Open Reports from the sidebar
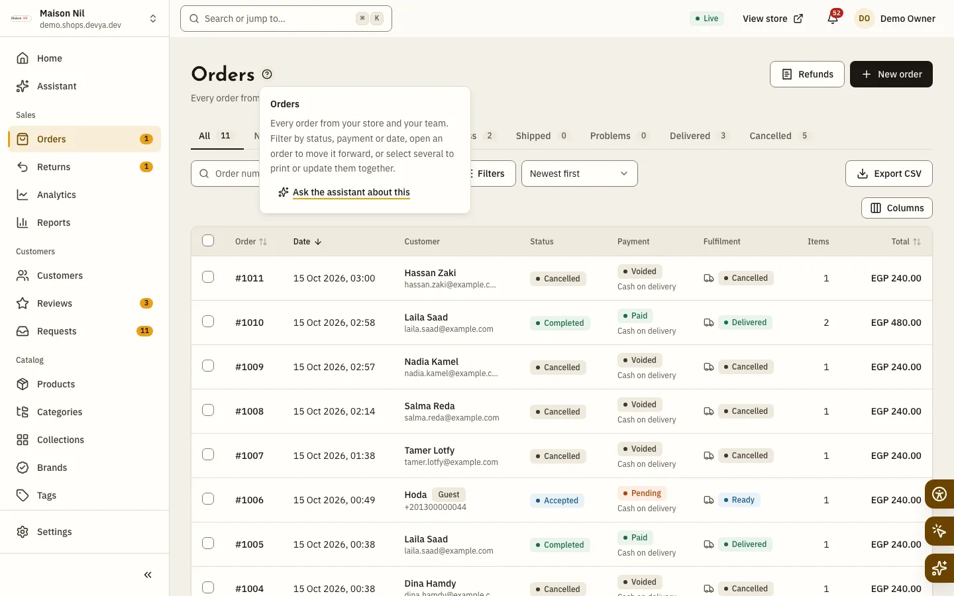This screenshot has height=596, width=954. pos(84,223)
